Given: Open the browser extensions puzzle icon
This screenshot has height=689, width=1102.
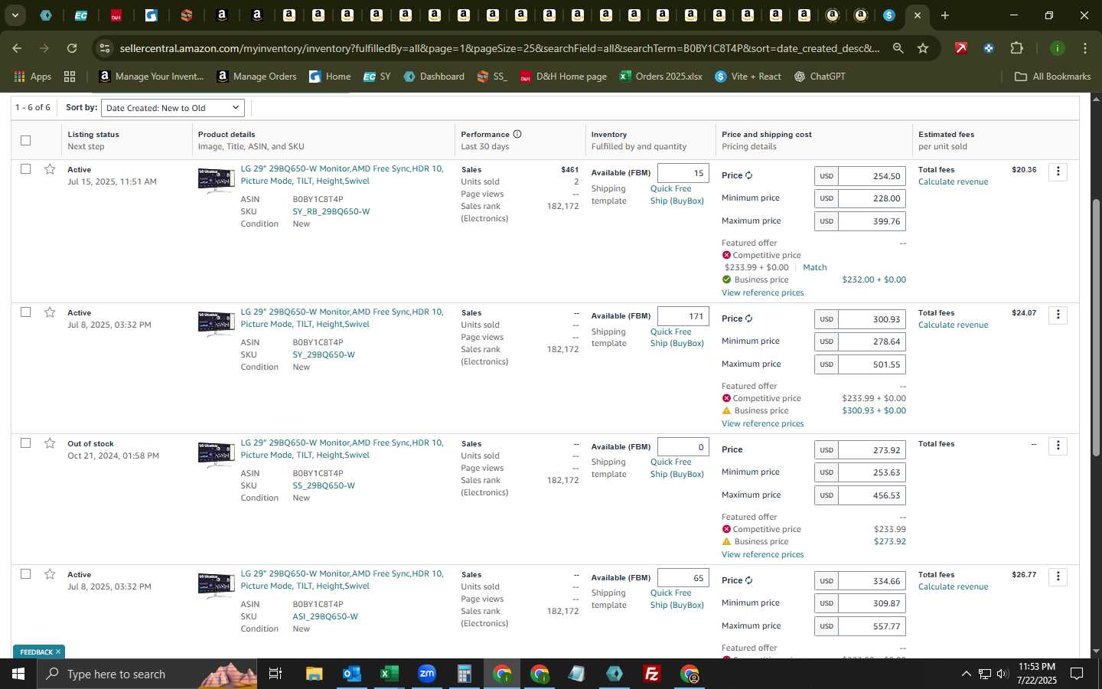Looking at the screenshot, I should click(x=1016, y=48).
